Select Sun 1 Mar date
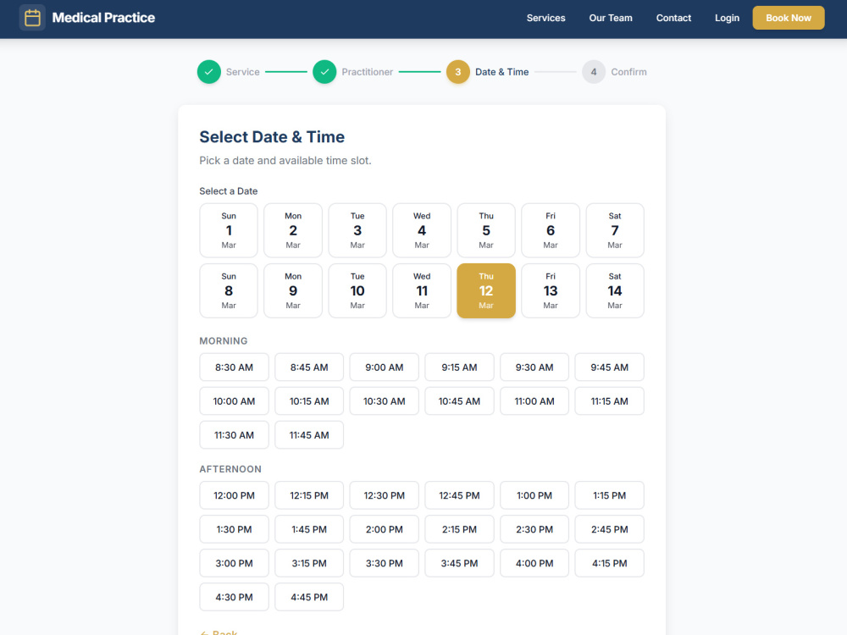The image size is (847, 635). (x=229, y=230)
